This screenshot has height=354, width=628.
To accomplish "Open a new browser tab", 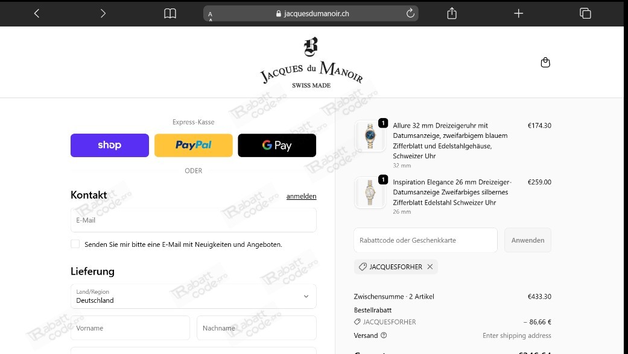I will [x=518, y=13].
